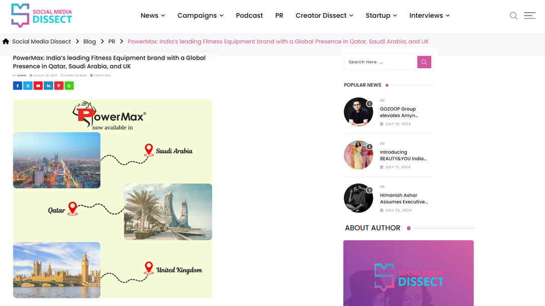
Task: Click the JULY 25, 2024 date
Action: click(398, 210)
